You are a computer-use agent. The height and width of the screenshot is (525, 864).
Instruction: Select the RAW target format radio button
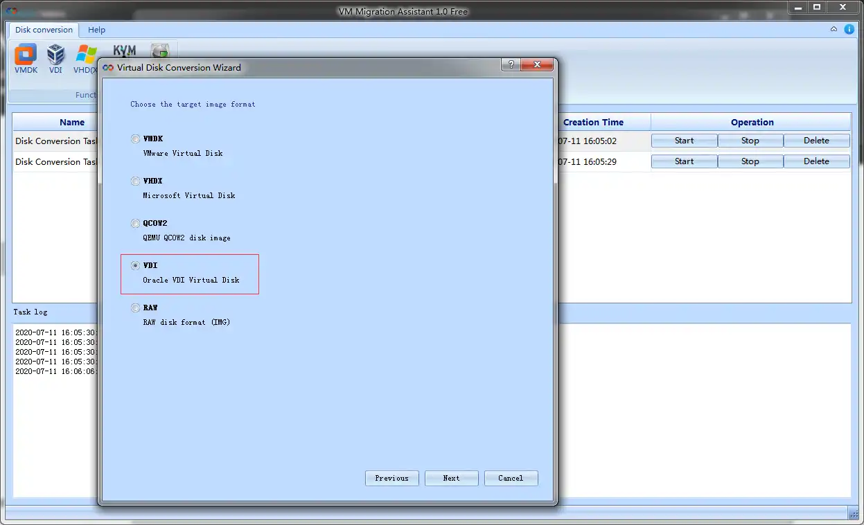(135, 308)
